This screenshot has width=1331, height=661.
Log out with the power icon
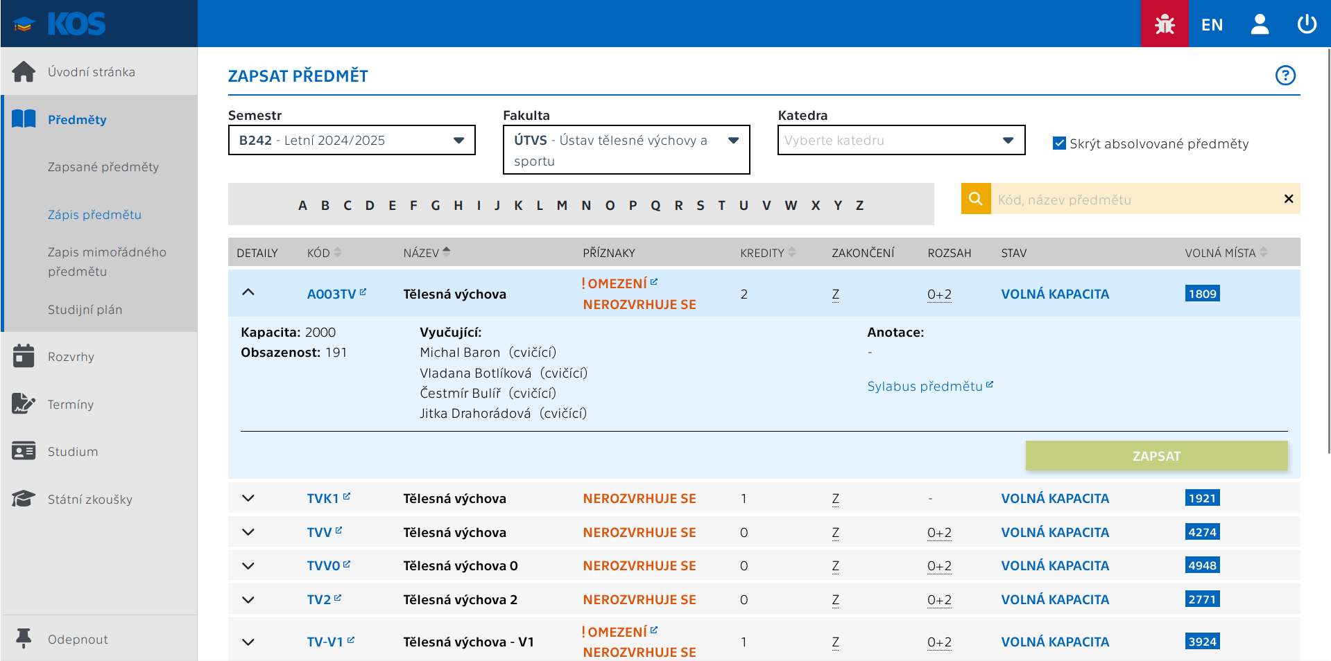[x=1307, y=24]
